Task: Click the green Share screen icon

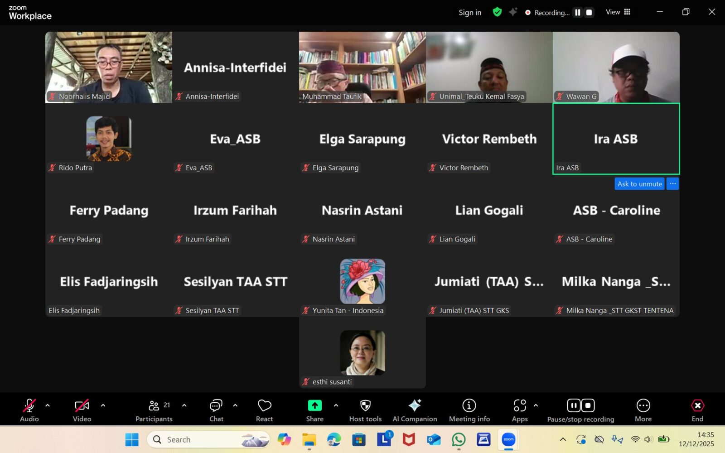Action: (x=314, y=405)
